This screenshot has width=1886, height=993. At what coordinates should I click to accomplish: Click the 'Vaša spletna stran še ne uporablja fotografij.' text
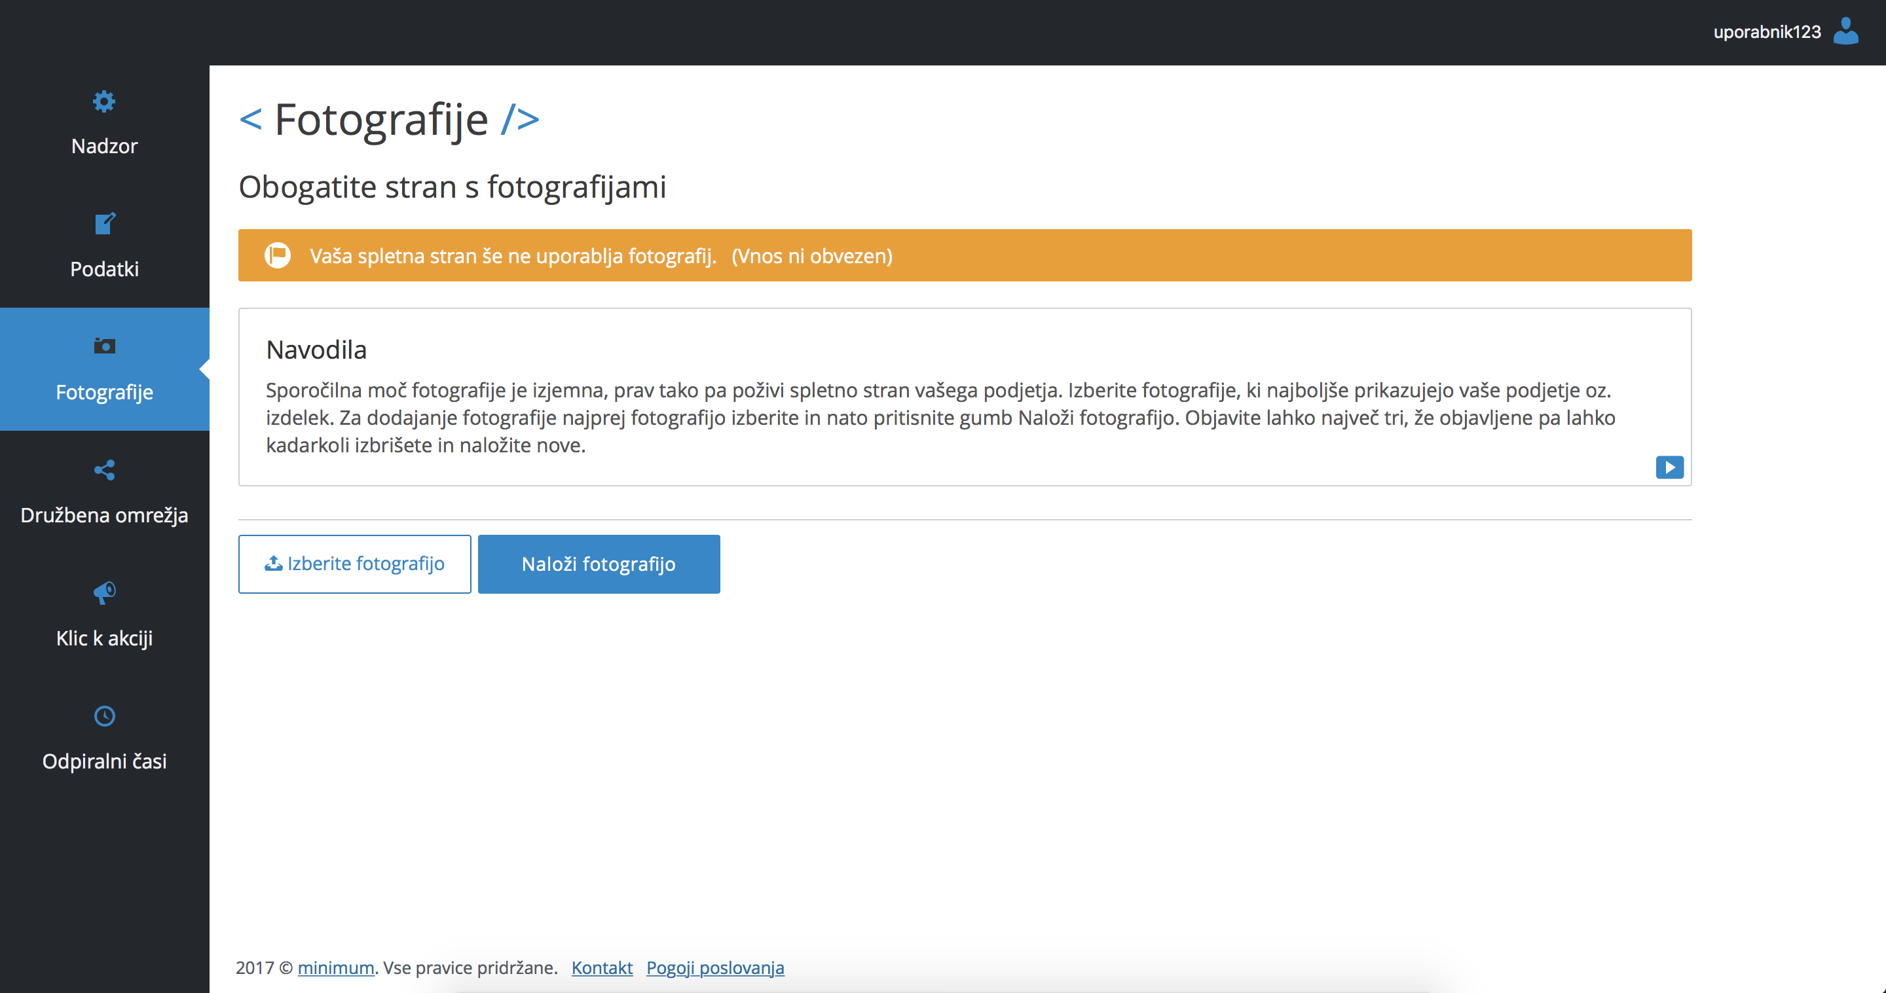point(513,256)
